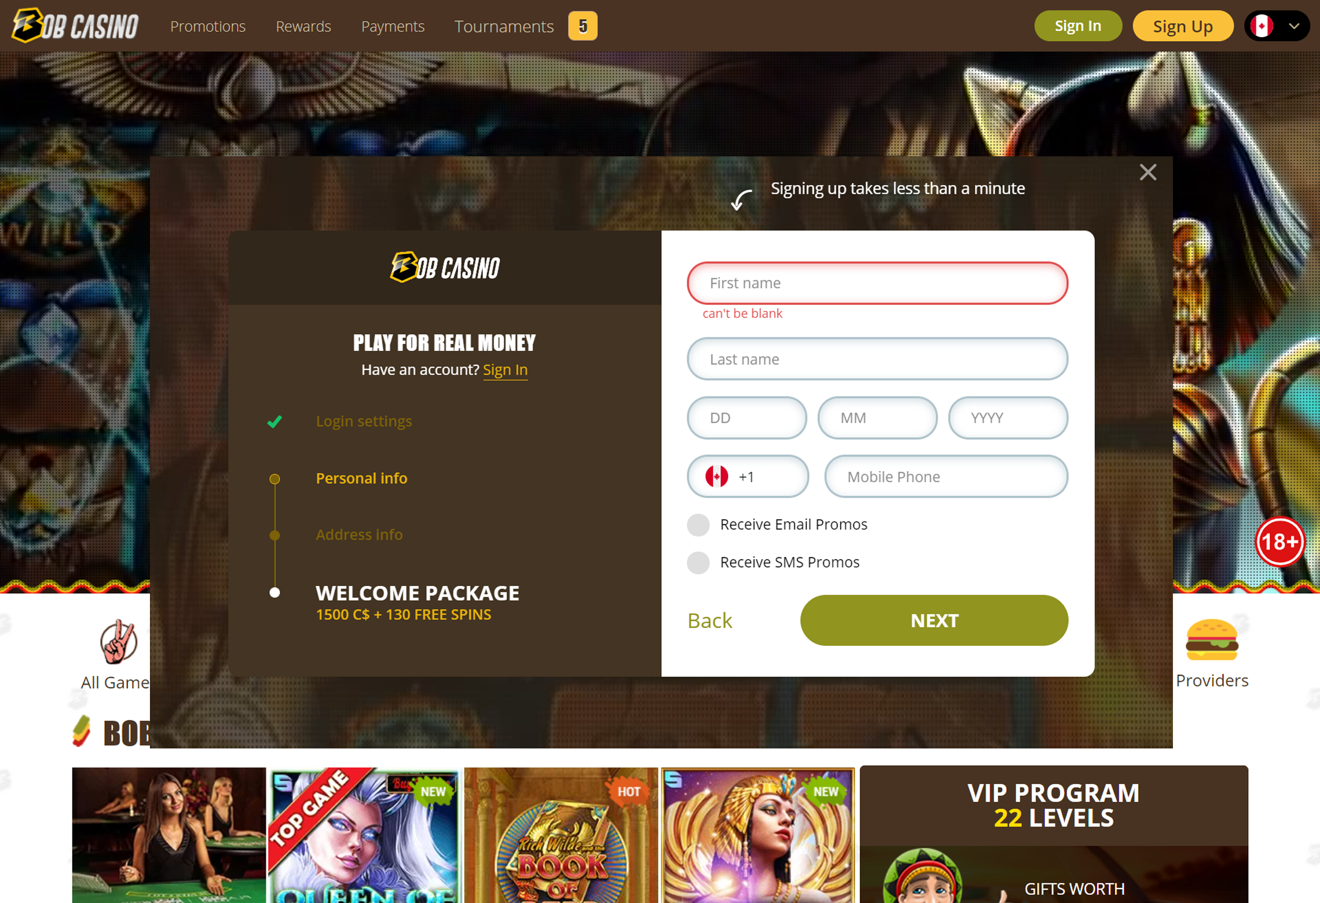Click the Bob Casino logo in sign-up panel

[445, 267]
